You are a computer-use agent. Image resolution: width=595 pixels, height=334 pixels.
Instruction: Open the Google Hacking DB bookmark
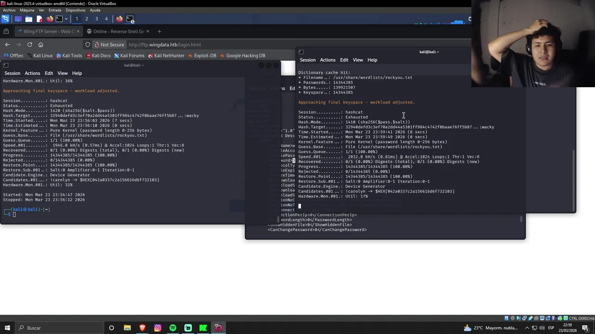(242, 56)
